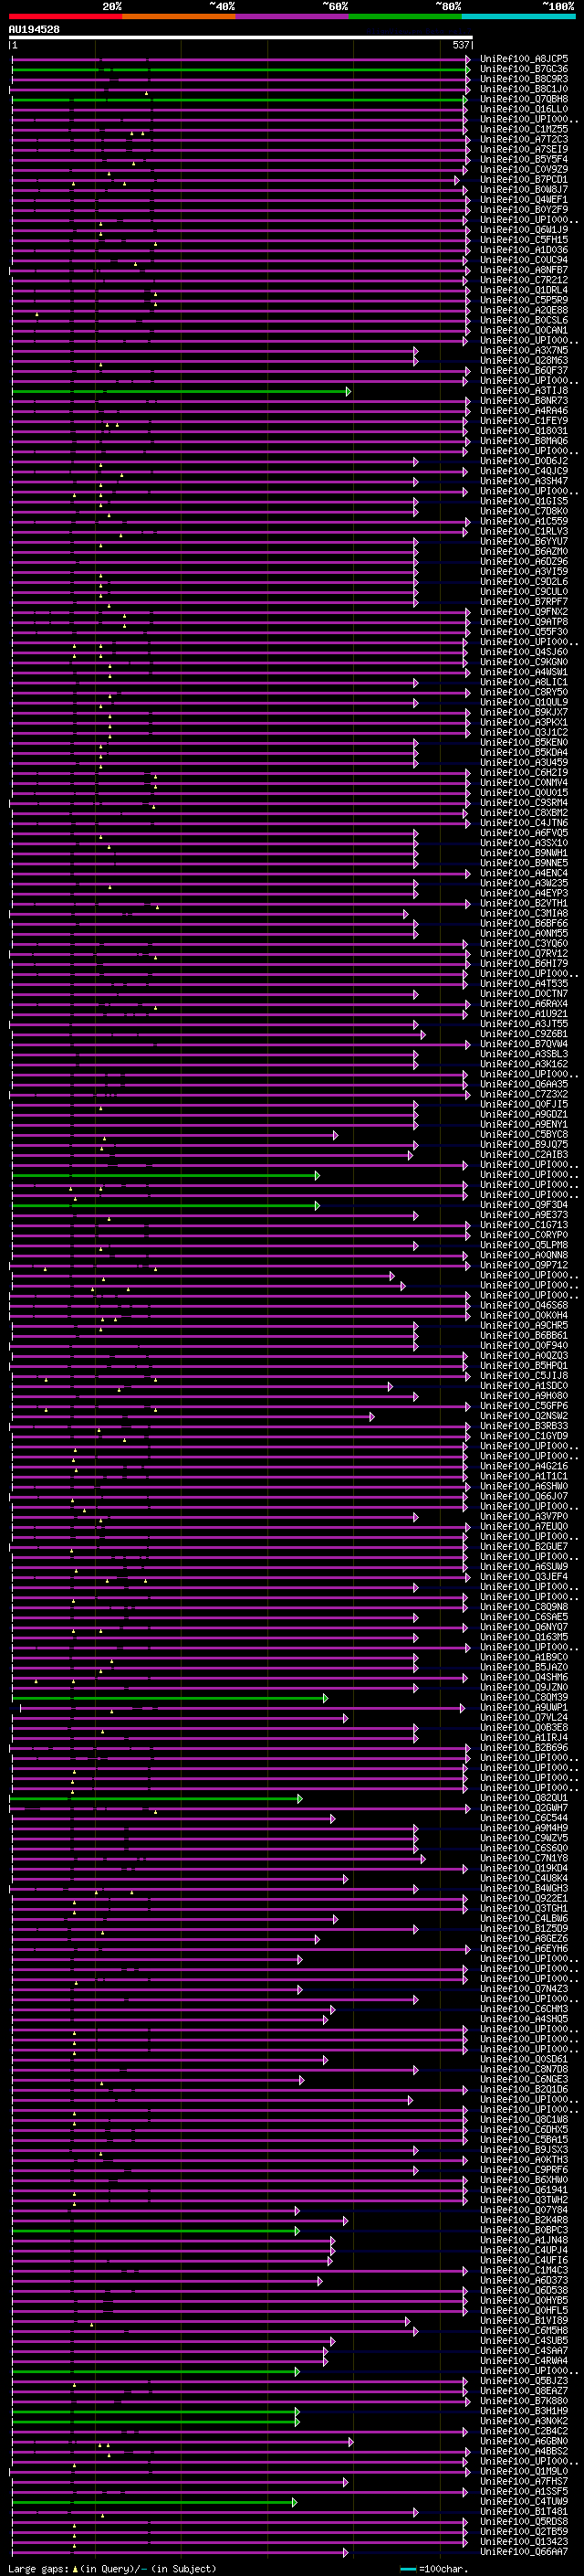The image size is (584, 2576).
Task: Select the label UniRef100_B8C1J0
Action: (524, 90)
